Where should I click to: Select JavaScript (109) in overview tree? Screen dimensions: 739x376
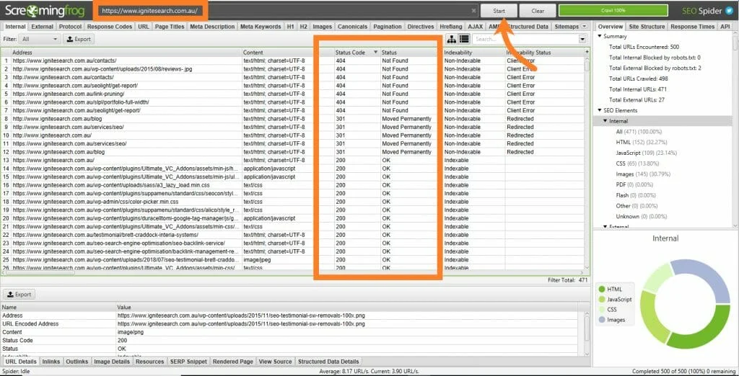[646, 153]
